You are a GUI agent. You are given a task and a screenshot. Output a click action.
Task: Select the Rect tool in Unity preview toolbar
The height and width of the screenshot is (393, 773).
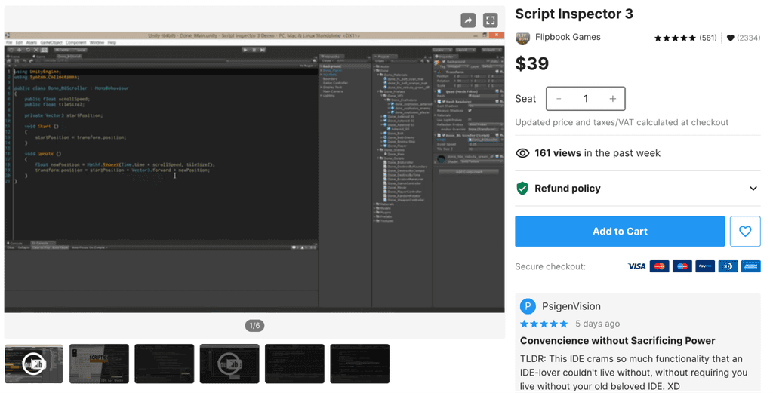[x=45, y=50]
